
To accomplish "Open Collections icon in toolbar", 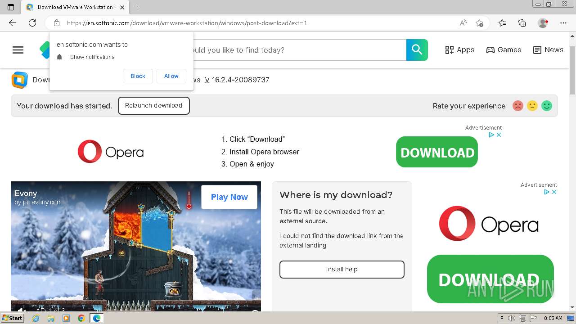I will point(522,23).
